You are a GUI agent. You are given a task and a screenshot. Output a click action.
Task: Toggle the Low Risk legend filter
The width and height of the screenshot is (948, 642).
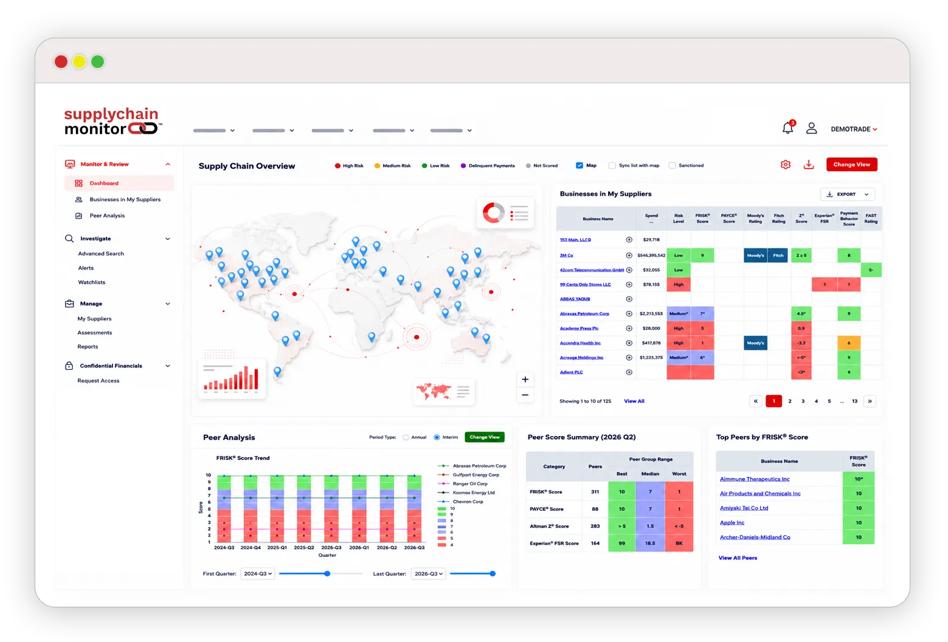pos(435,165)
